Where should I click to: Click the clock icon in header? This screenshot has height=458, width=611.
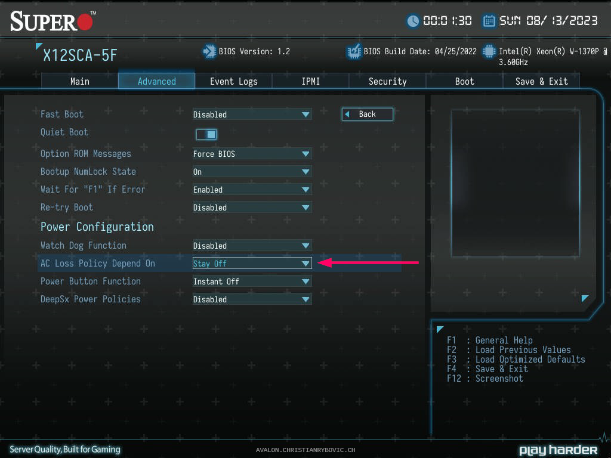413,21
